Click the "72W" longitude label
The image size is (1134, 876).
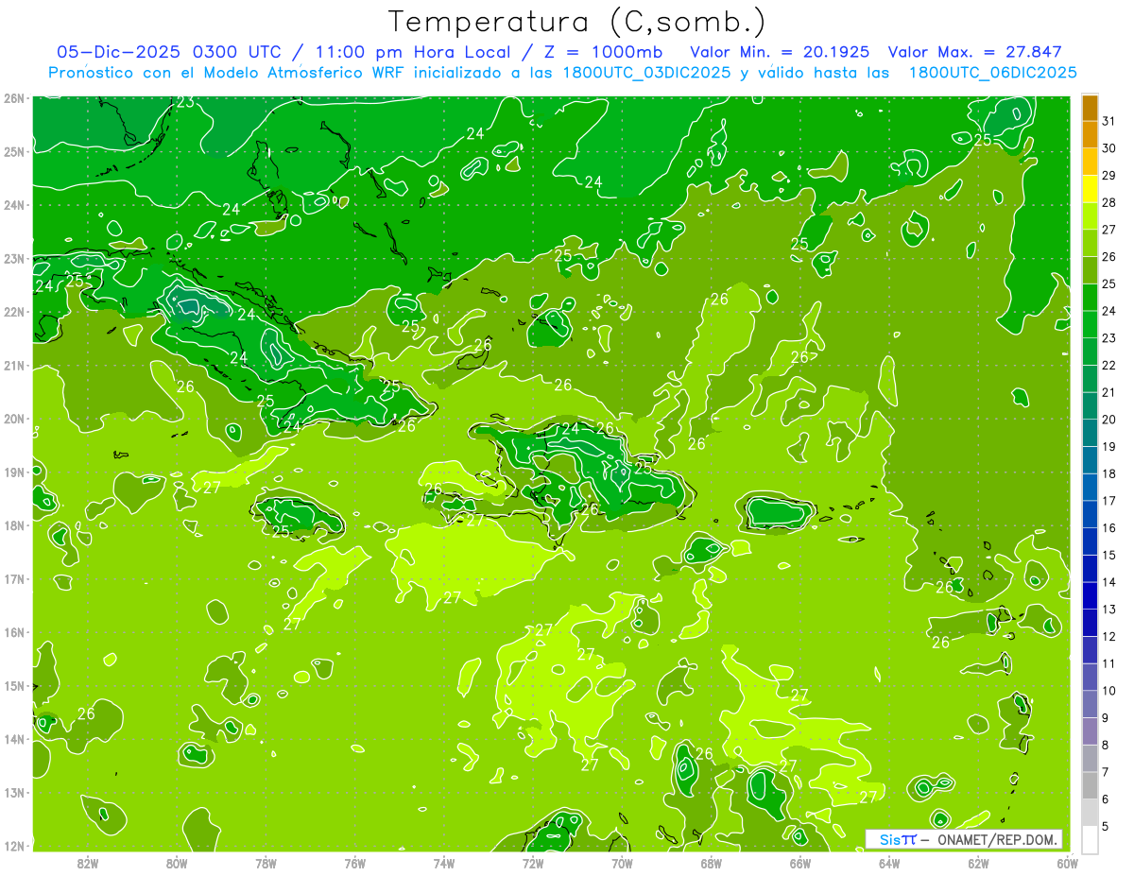[533, 863]
